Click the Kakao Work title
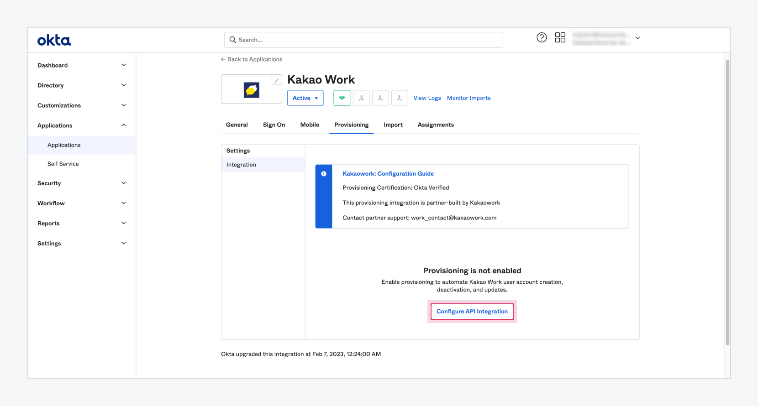This screenshot has width=758, height=406. coord(321,80)
